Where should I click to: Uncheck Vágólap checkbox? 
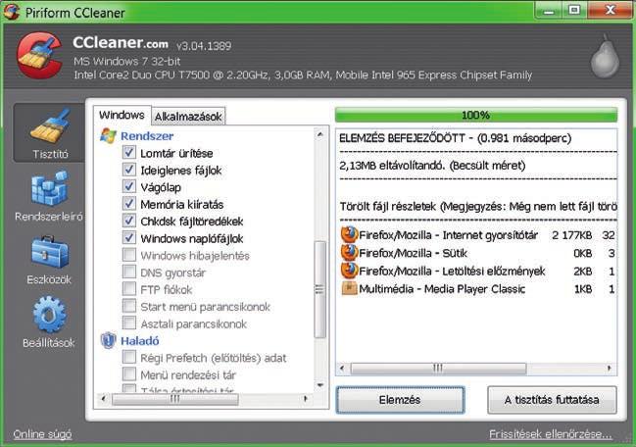(129, 186)
